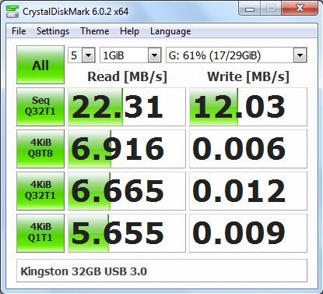The image size is (323, 294).
Task: Minimize the CrystalDiskMark window
Action: point(250,9)
